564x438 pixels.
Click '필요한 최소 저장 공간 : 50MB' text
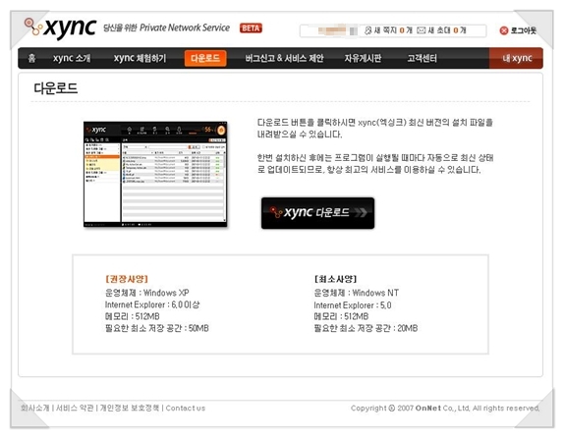point(157,328)
